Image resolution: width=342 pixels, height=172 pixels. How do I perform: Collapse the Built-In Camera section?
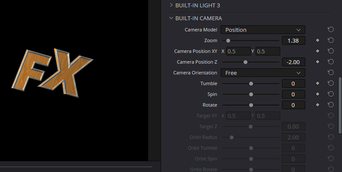coord(198,18)
